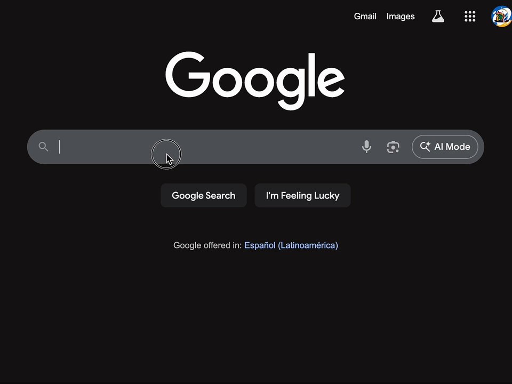Screen dimensions: 512x384
Task: Open Search Labs flask icon
Action: (438, 16)
